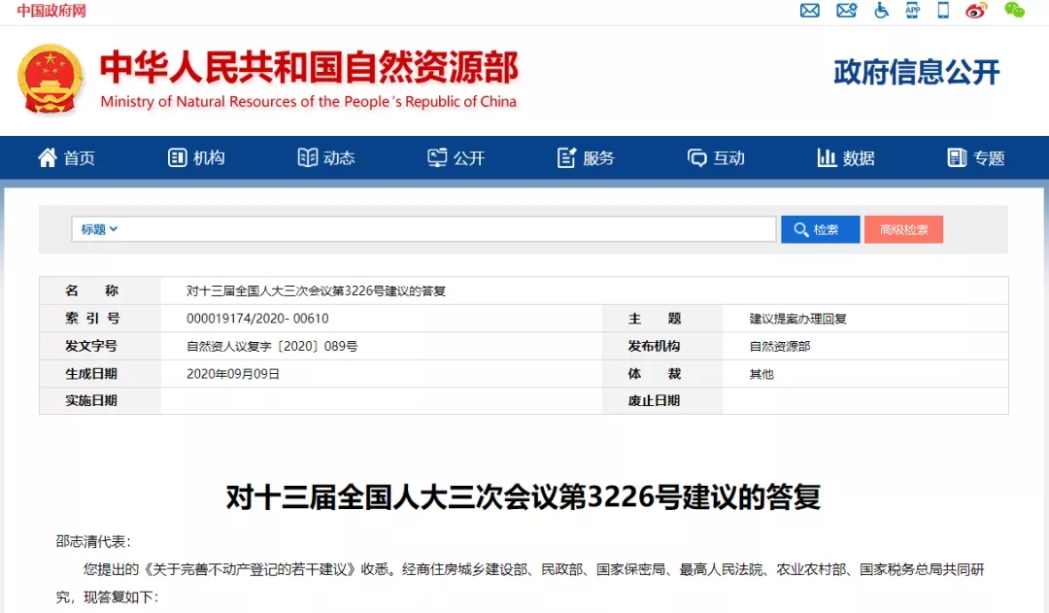
Task: Click the 政府信息公开 heading
Action: tap(917, 72)
